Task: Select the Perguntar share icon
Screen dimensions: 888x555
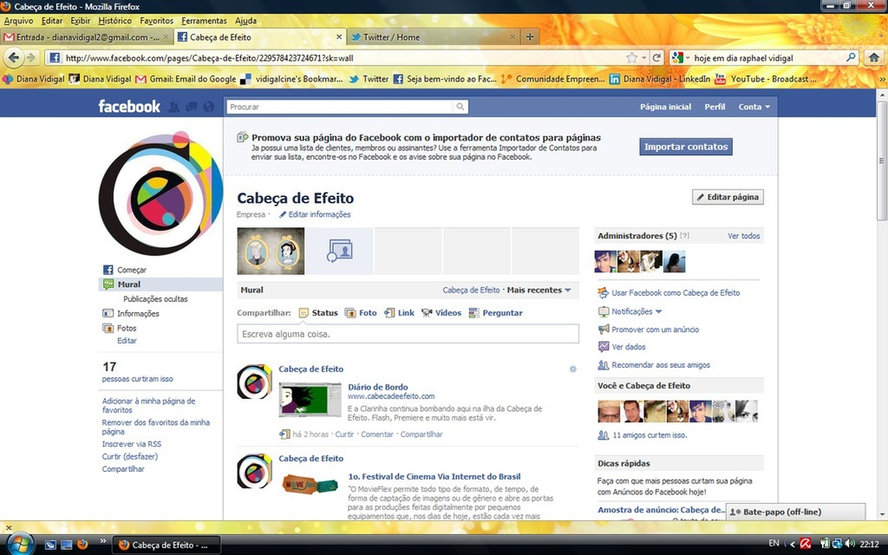Action: pos(474,313)
